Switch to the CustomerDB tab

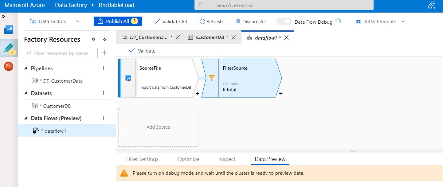click(208, 37)
